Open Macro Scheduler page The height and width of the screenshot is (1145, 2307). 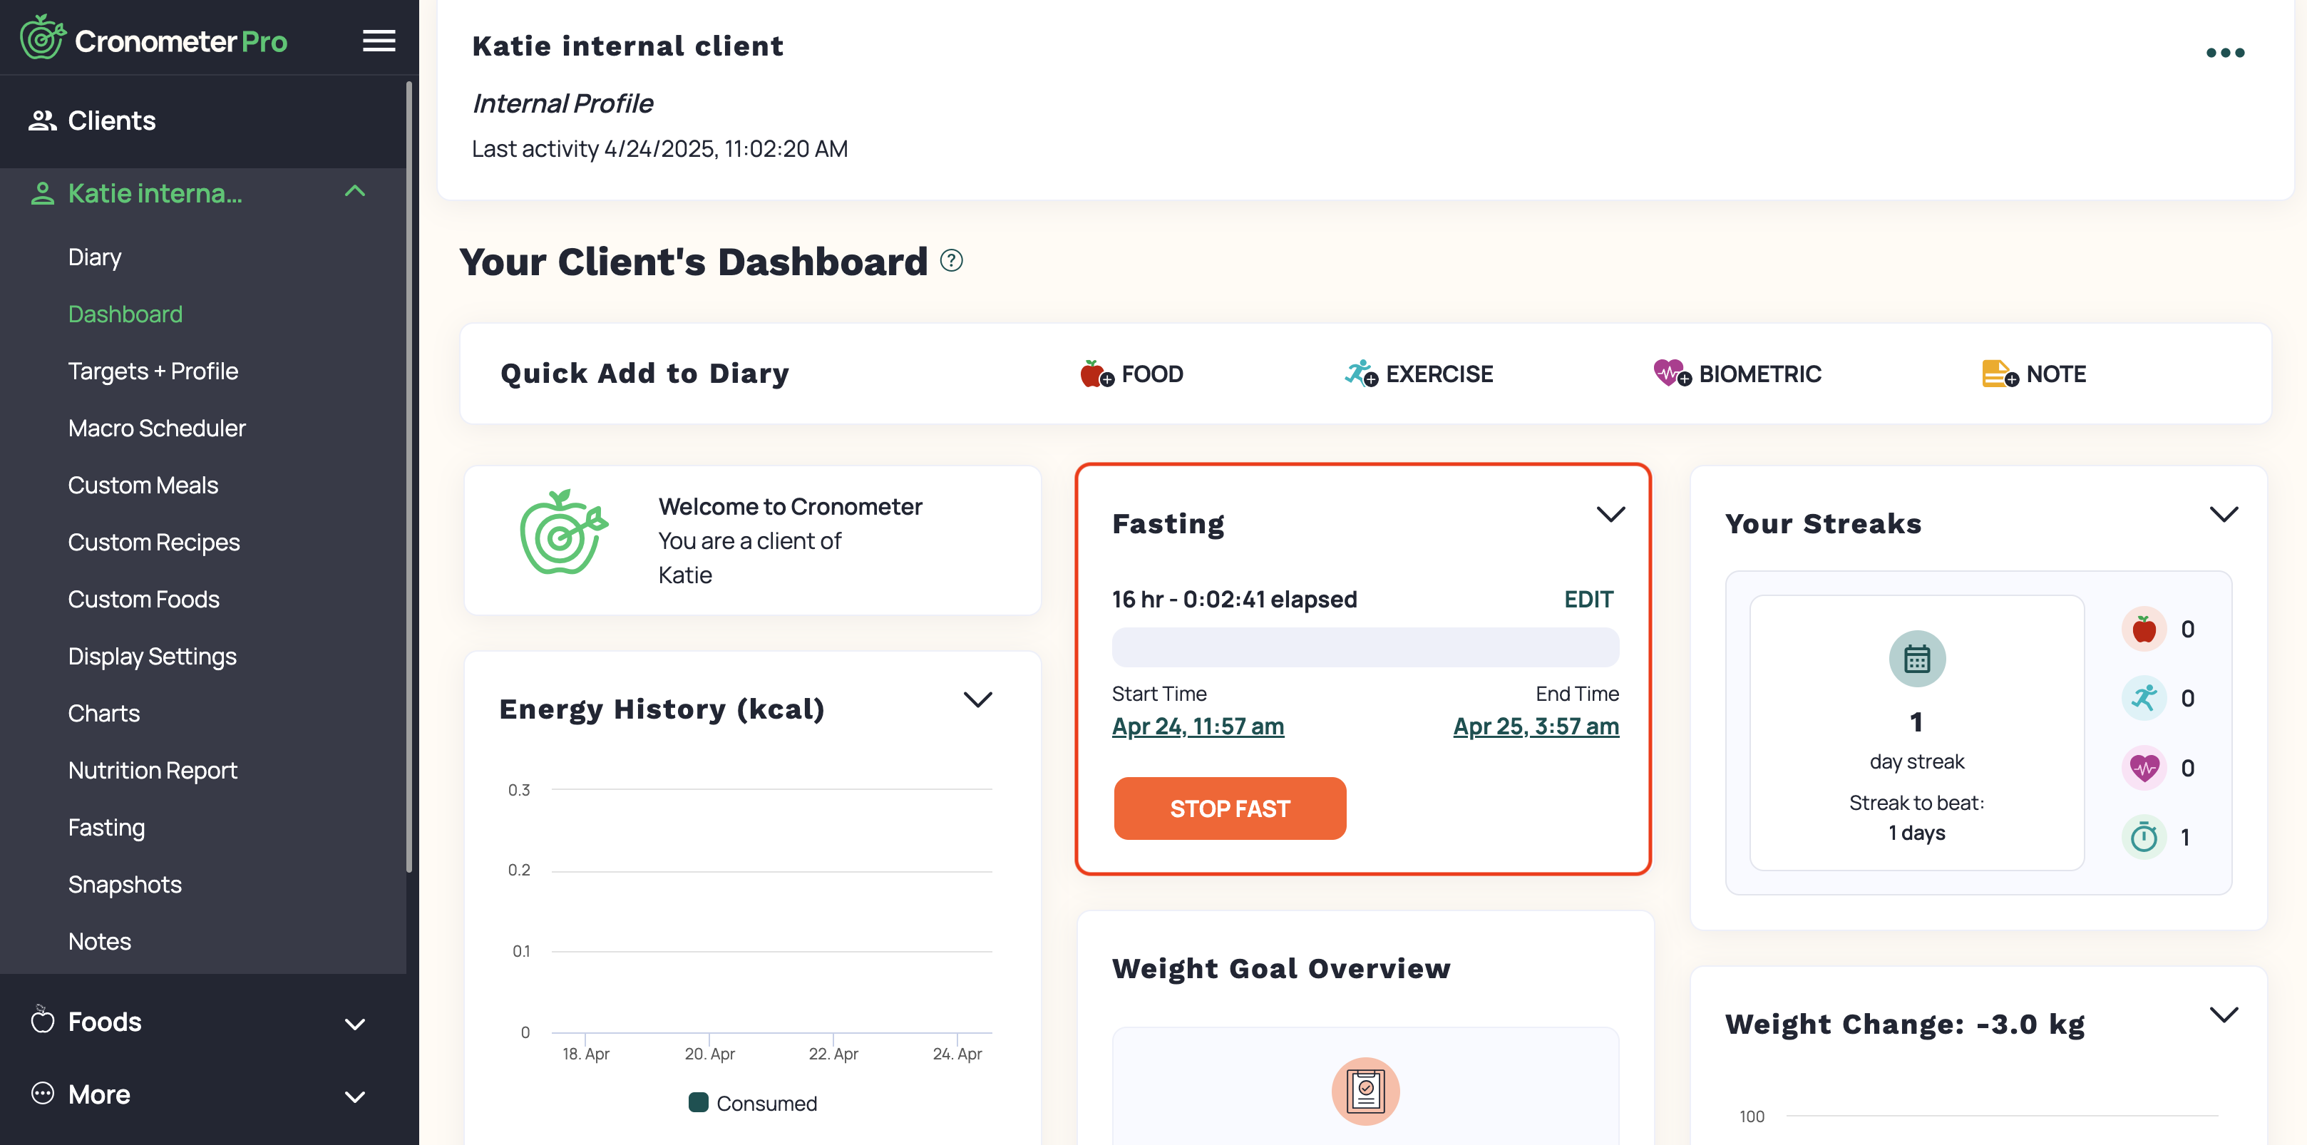tap(157, 428)
